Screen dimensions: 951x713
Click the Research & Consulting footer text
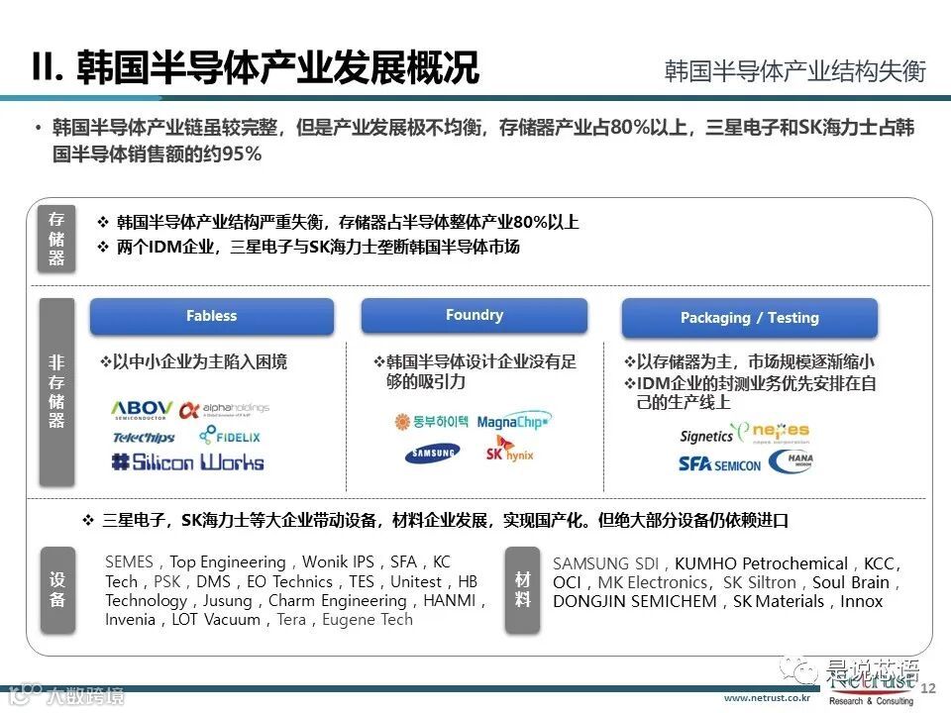[x=871, y=701]
